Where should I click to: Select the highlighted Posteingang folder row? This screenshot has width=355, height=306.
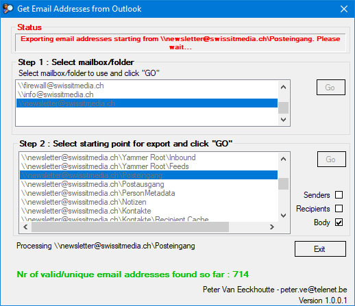click(149, 175)
